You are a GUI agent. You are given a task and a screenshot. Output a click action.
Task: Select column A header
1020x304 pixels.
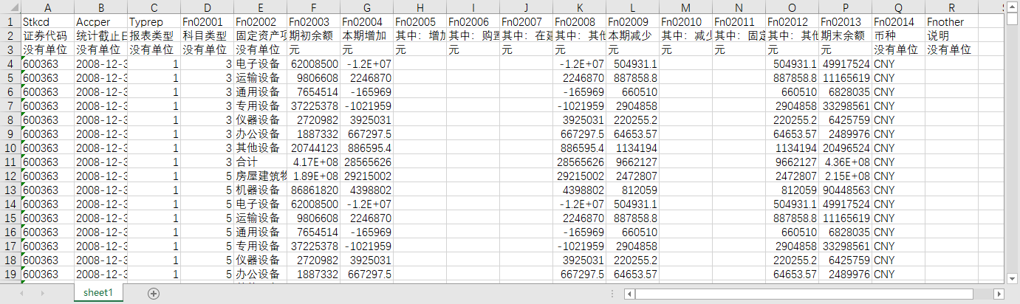[x=47, y=7]
